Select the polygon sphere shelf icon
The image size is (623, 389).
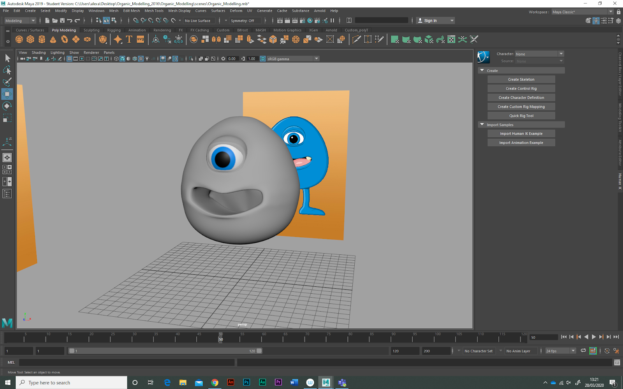[19, 39]
